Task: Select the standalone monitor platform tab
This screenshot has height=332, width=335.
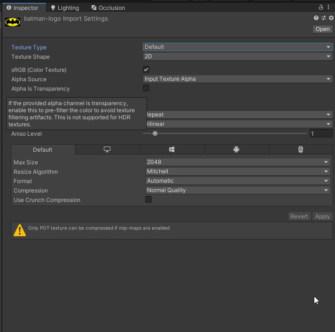Action: pos(107,149)
